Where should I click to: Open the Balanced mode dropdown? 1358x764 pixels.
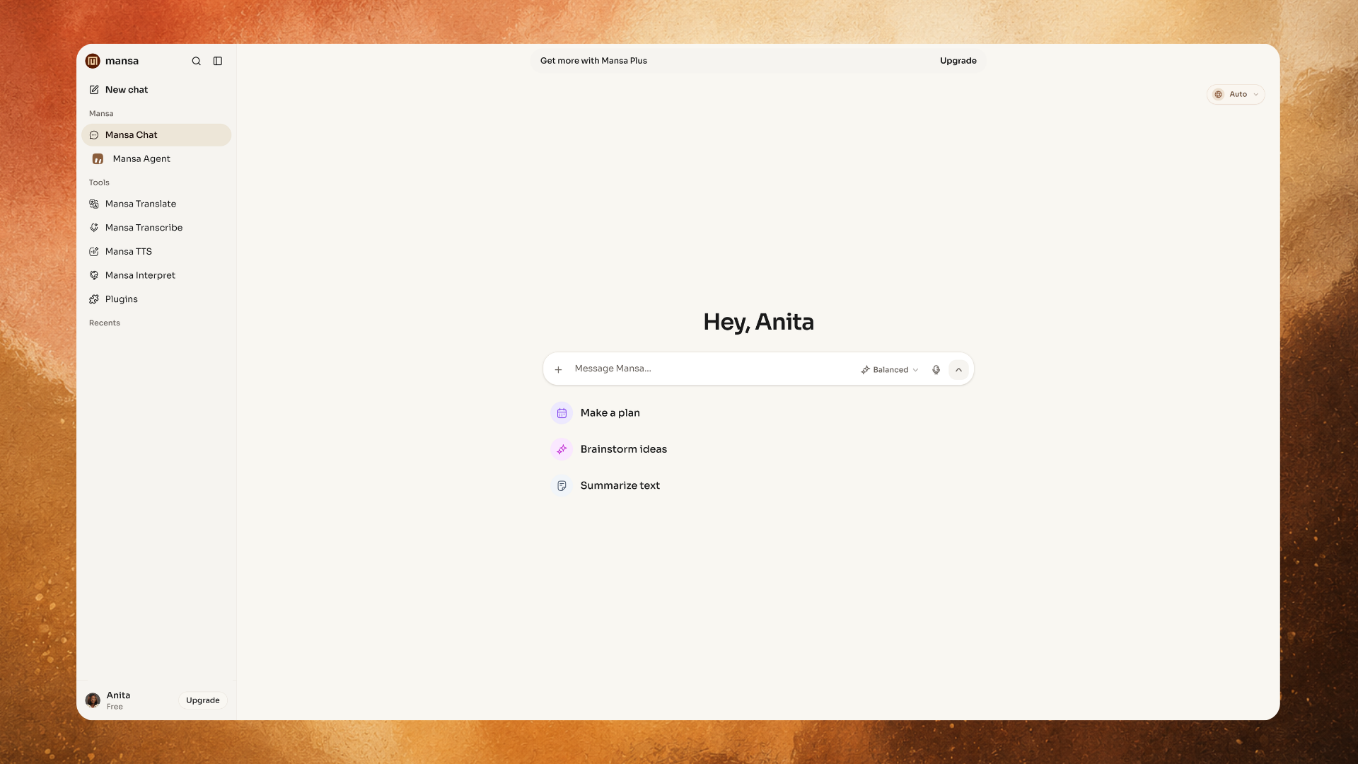pos(889,370)
